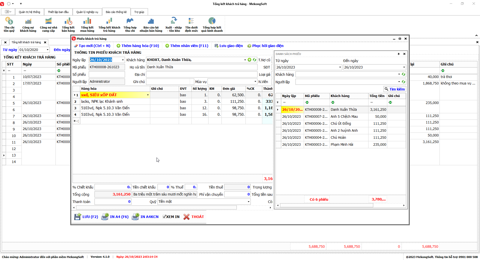Switch to Quản lý nghiệp vụ tab
The height and width of the screenshot is (260, 480).
[x=87, y=12]
